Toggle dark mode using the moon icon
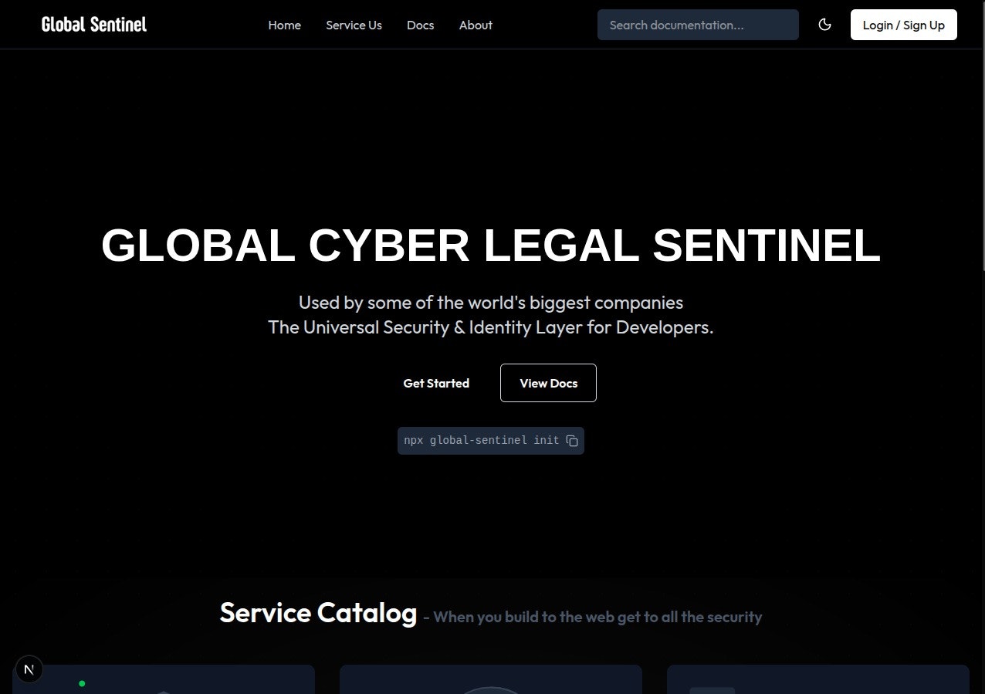The image size is (985, 694). click(x=824, y=25)
